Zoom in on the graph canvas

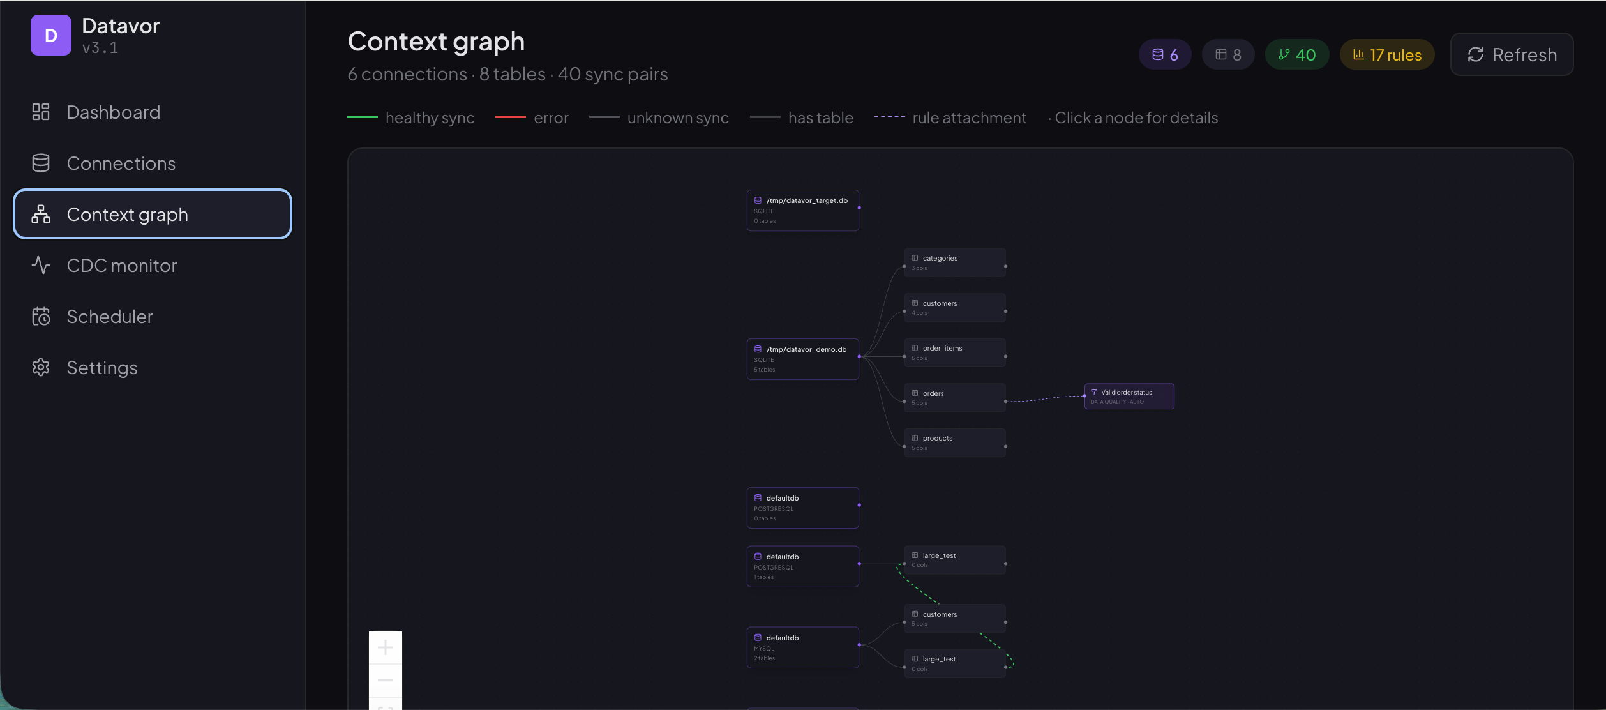point(386,648)
